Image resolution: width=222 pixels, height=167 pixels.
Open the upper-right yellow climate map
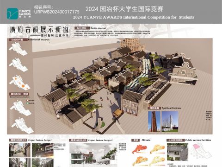click(x=157, y=149)
